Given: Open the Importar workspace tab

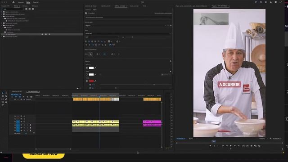Looking at the screenshot, I should tap(21, 2).
